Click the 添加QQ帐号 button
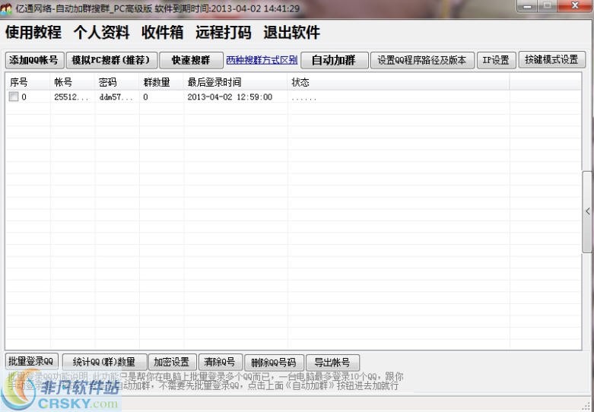Screen dimensions: 594x412 click(34, 60)
